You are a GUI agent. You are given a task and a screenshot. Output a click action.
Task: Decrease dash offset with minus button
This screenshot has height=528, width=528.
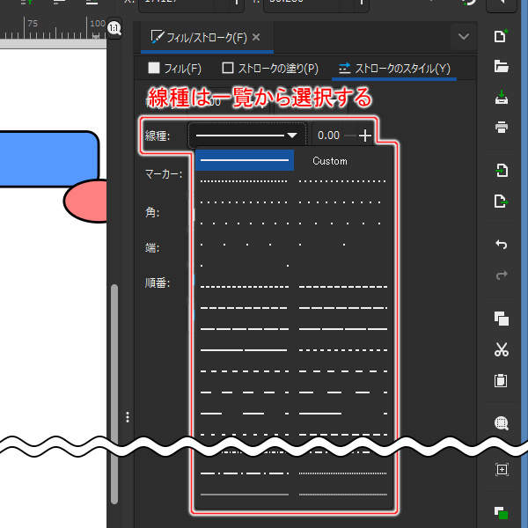(350, 136)
